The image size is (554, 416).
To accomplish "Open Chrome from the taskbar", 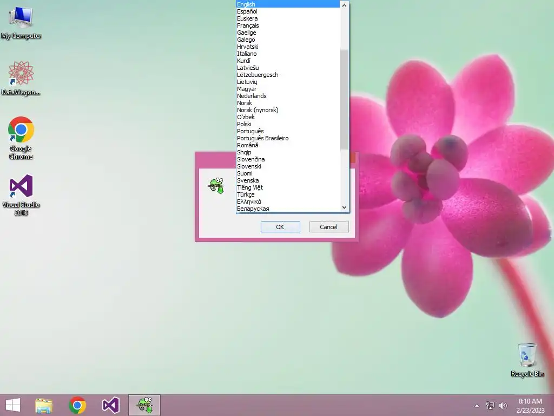I will coord(77,405).
